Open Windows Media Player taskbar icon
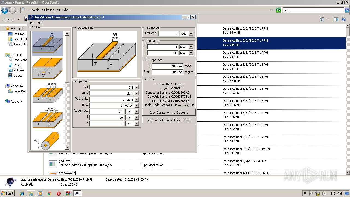The image size is (350, 197). (x=40, y=193)
